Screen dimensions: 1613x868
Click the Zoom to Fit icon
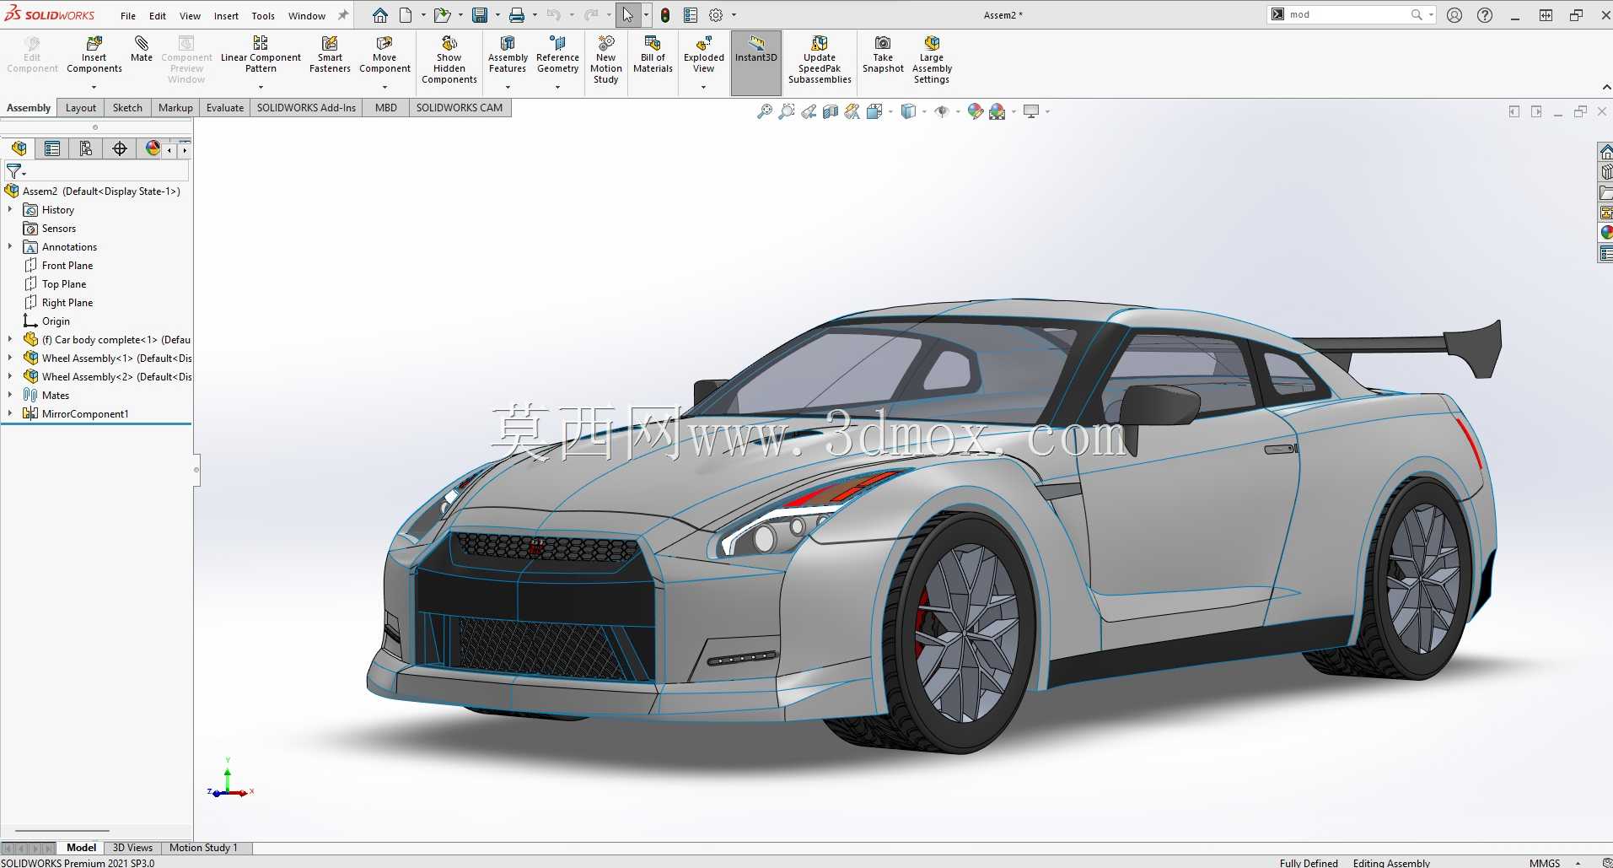coord(765,111)
